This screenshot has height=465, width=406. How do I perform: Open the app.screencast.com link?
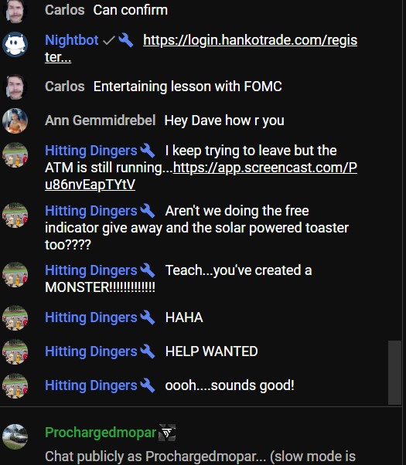pyautogui.click(x=201, y=176)
